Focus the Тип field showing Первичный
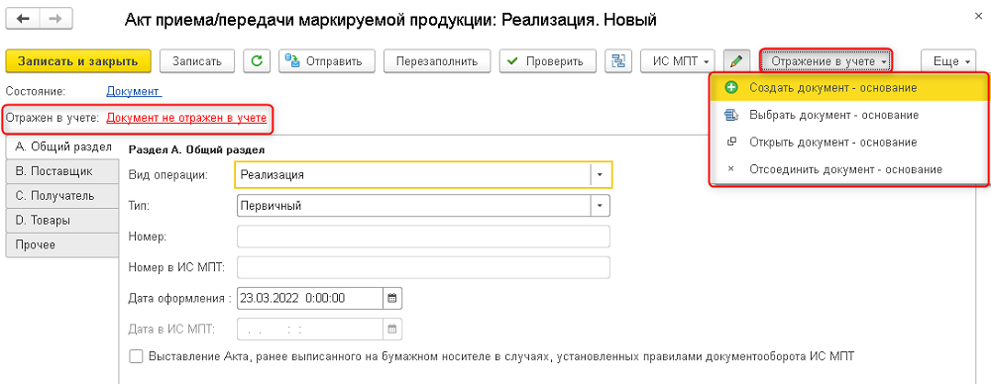The height and width of the screenshot is (384, 991). pyautogui.click(x=414, y=206)
